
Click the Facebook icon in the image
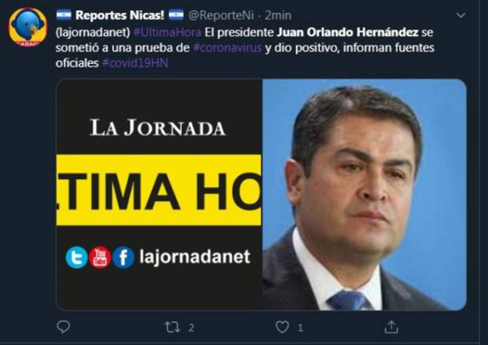[123, 257]
